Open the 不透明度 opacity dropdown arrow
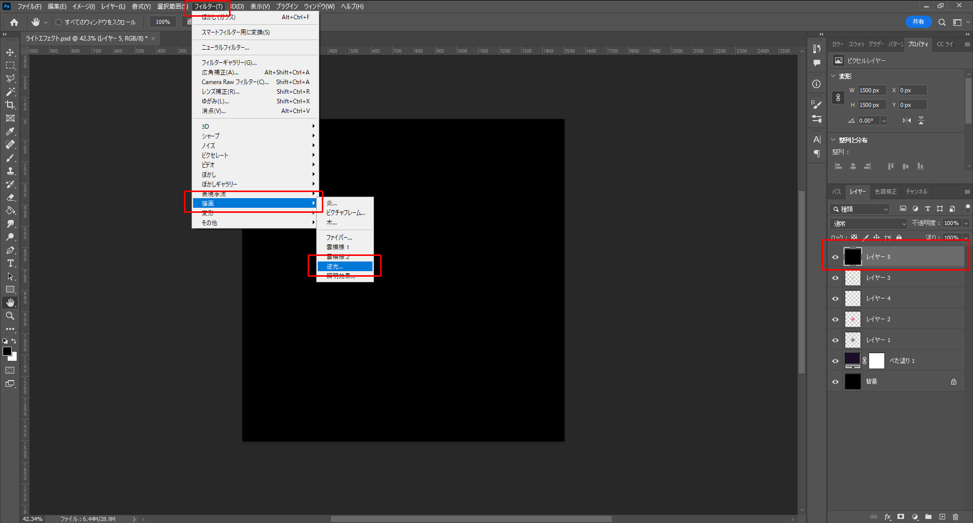Viewport: 973px width, 523px height. coord(966,223)
